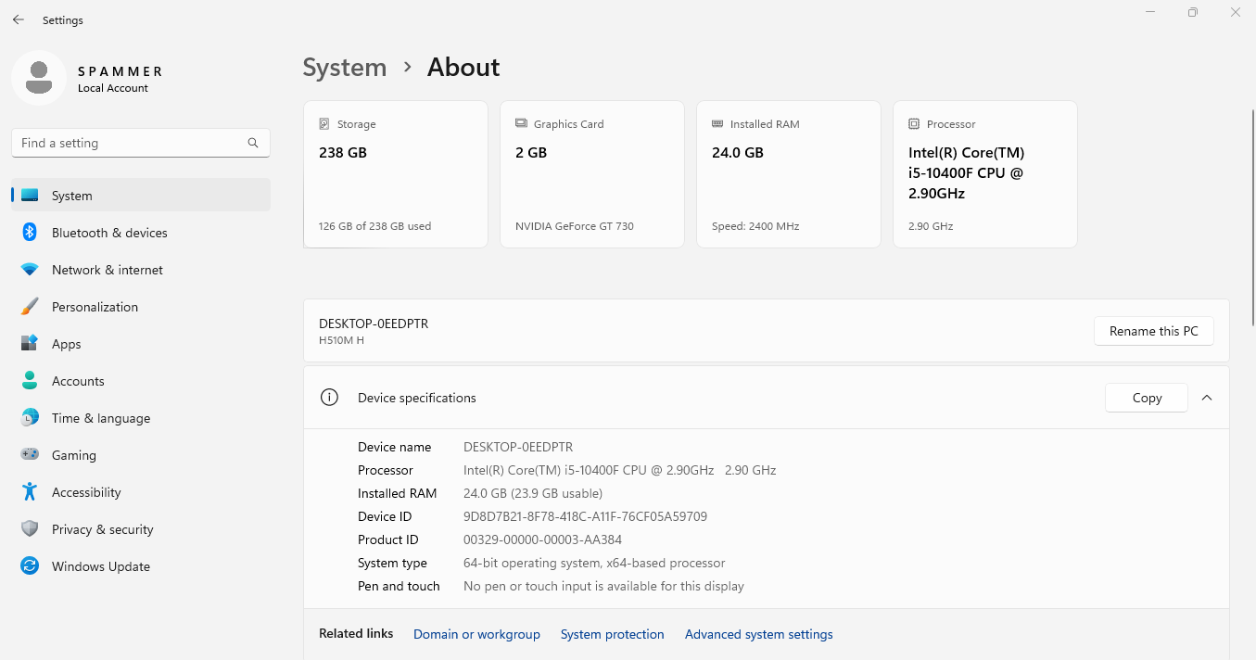The image size is (1256, 660).
Task: Open Accounts settings
Action: pos(141,381)
